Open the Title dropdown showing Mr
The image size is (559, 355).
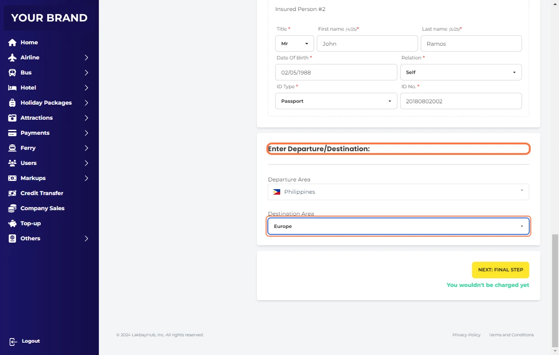294,44
